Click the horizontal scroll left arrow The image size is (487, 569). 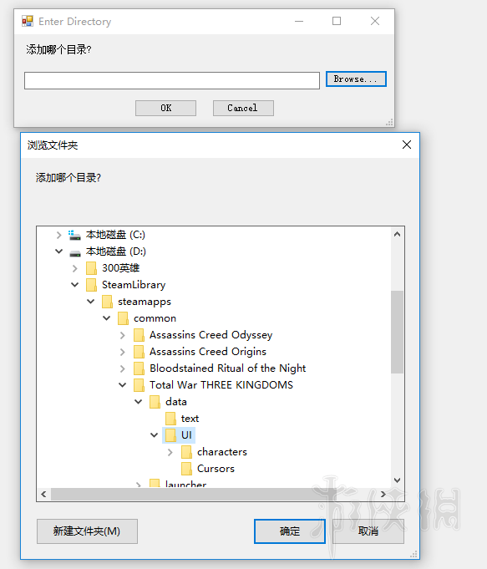[43, 495]
